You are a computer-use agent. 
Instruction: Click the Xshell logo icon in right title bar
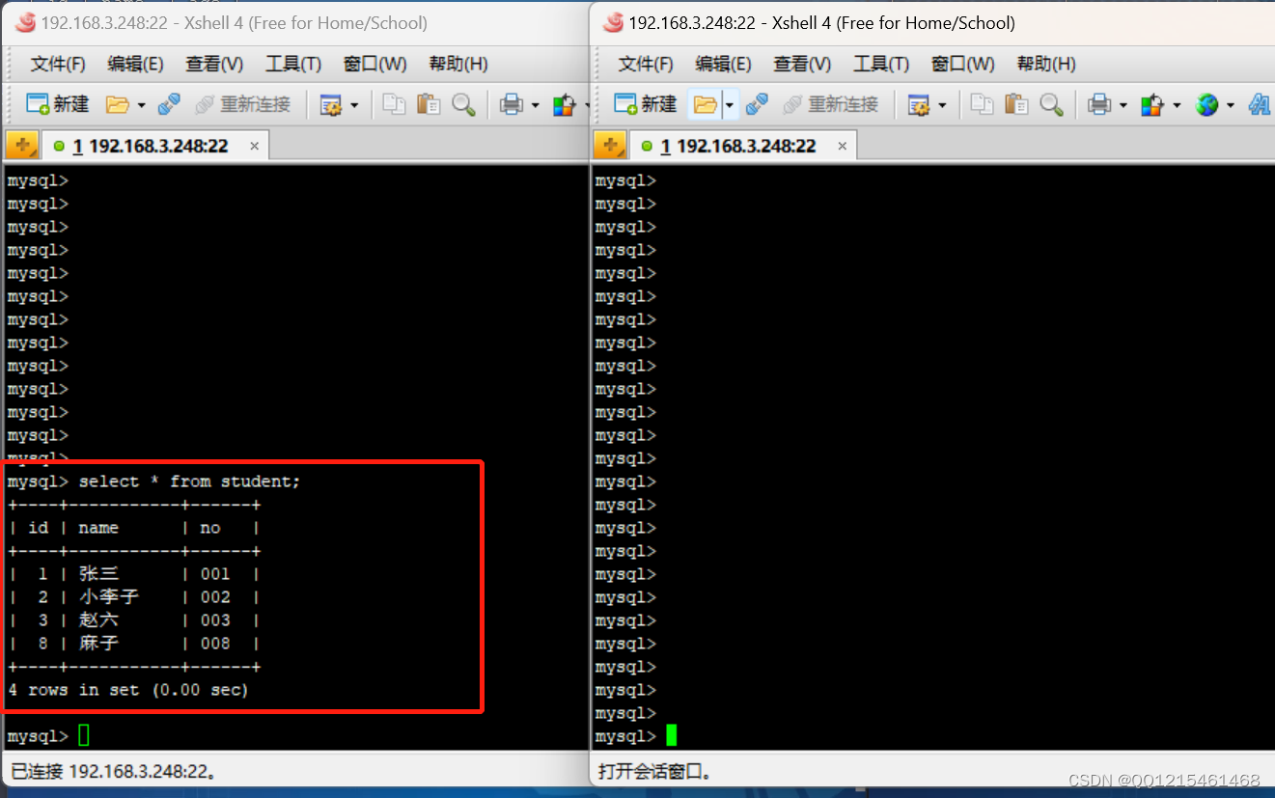613,22
